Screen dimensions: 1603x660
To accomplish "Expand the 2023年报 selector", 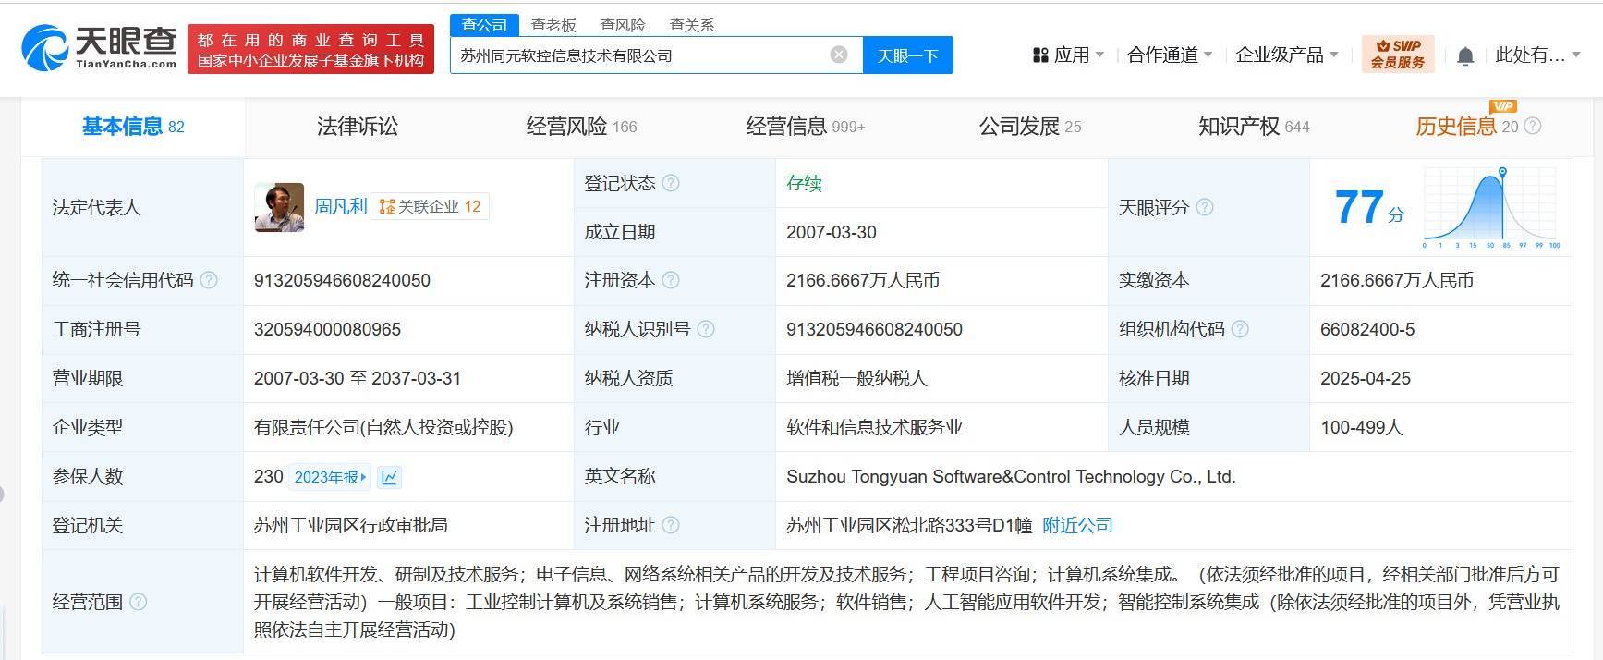I will point(330,477).
